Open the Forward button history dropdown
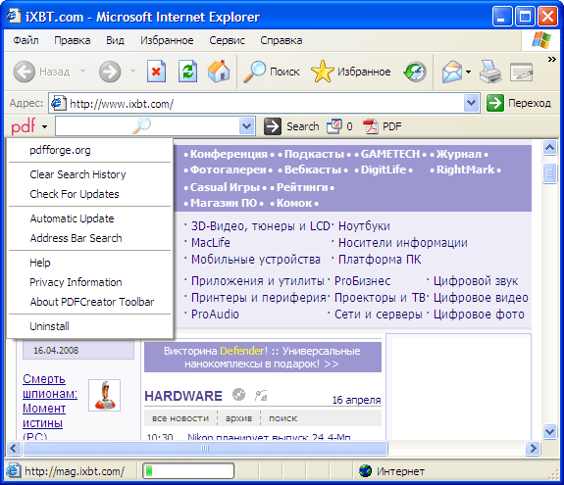This screenshot has height=485, width=564. [x=132, y=72]
